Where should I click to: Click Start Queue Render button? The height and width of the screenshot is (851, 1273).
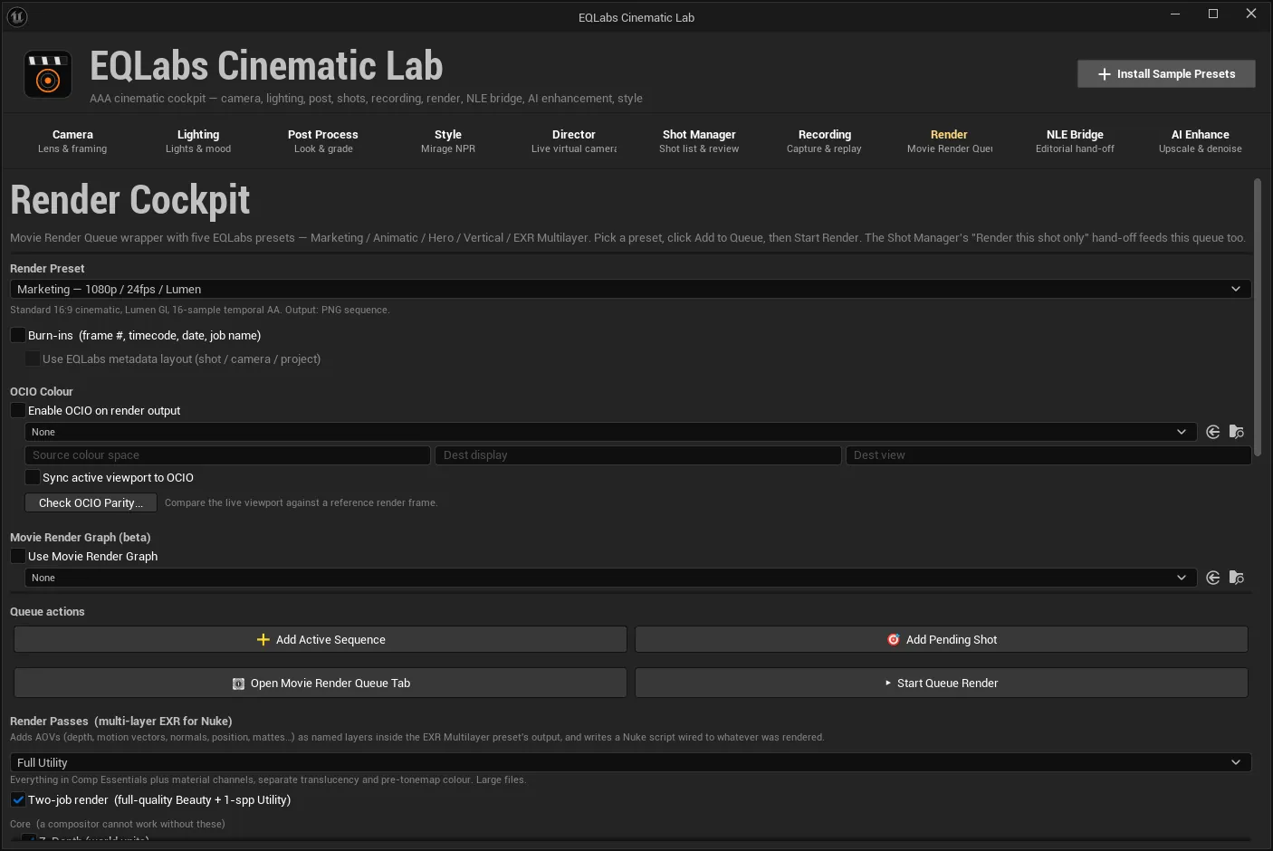pyautogui.click(x=942, y=683)
